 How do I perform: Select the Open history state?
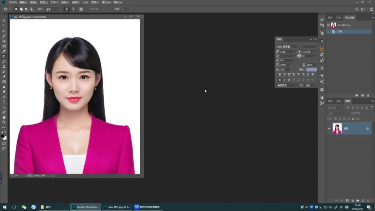point(349,32)
